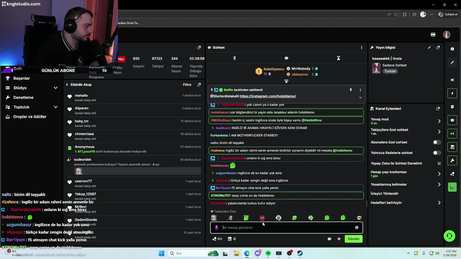Viewport: 461px width, 259px height.
Task: Click the hourglass icon in Sohbet panel
Action: [x=339, y=58]
